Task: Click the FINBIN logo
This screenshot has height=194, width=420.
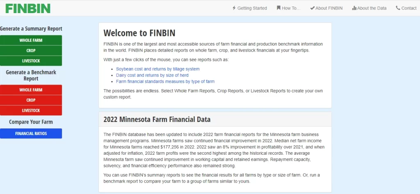Action: click(28, 8)
